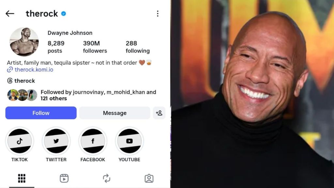Image resolution: width=334 pixels, height=188 pixels.
Task: Open the Twitter story highlight
Action: click(56, 141)
